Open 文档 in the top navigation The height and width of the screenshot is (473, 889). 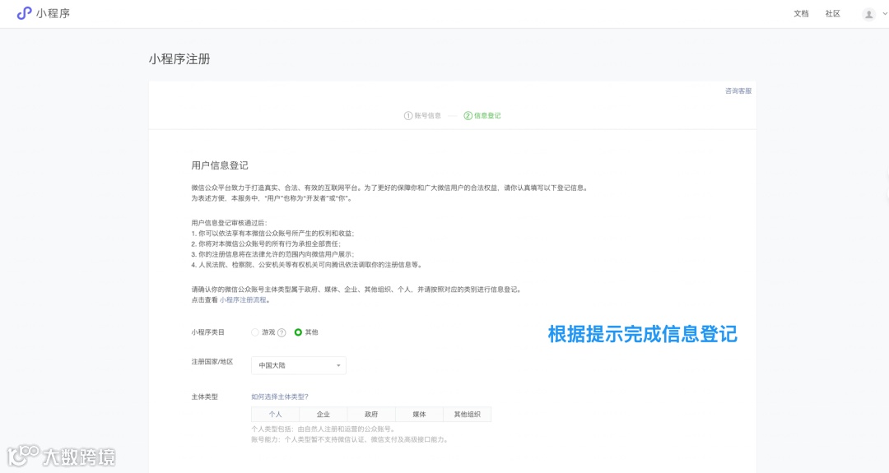click(x=801, y=14)
